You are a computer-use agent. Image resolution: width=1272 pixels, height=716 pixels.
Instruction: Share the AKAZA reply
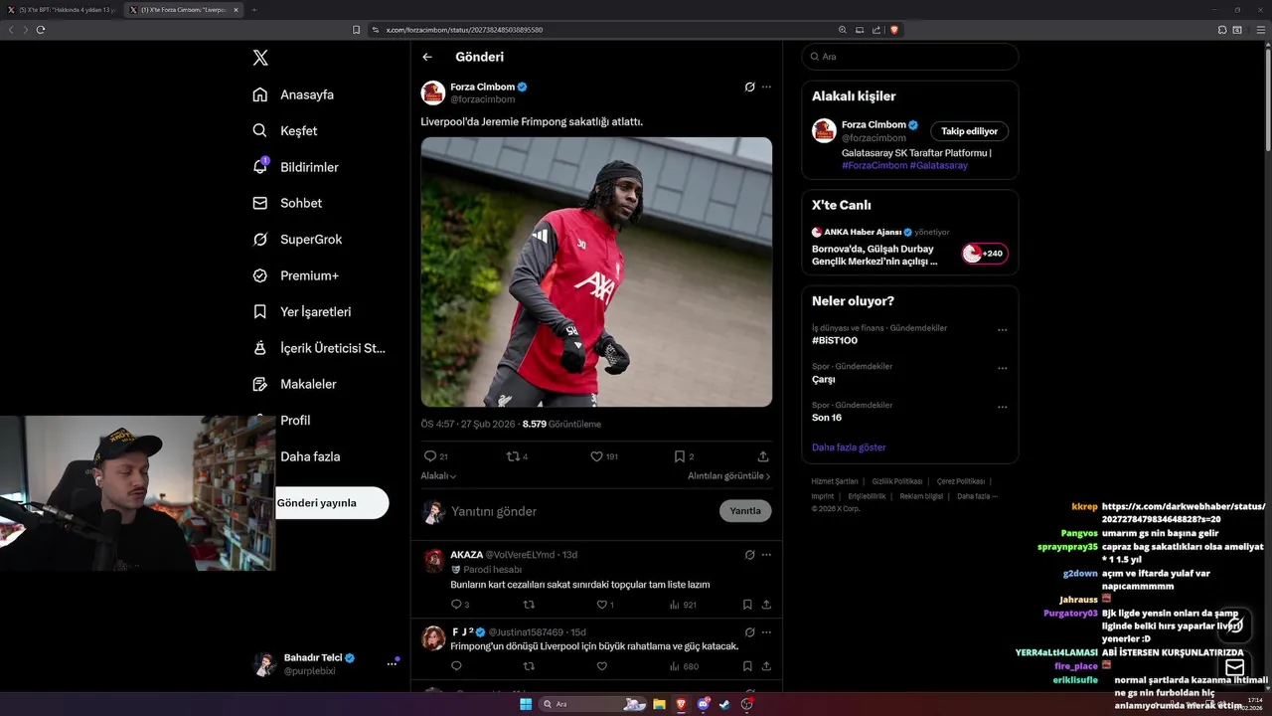point(766,605)
